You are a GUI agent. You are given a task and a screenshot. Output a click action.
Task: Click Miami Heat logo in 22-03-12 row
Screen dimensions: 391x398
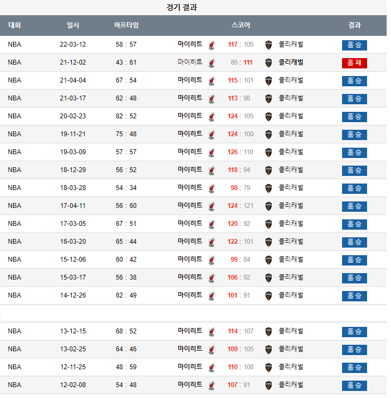pyautogui.click(x=212, y=45)
